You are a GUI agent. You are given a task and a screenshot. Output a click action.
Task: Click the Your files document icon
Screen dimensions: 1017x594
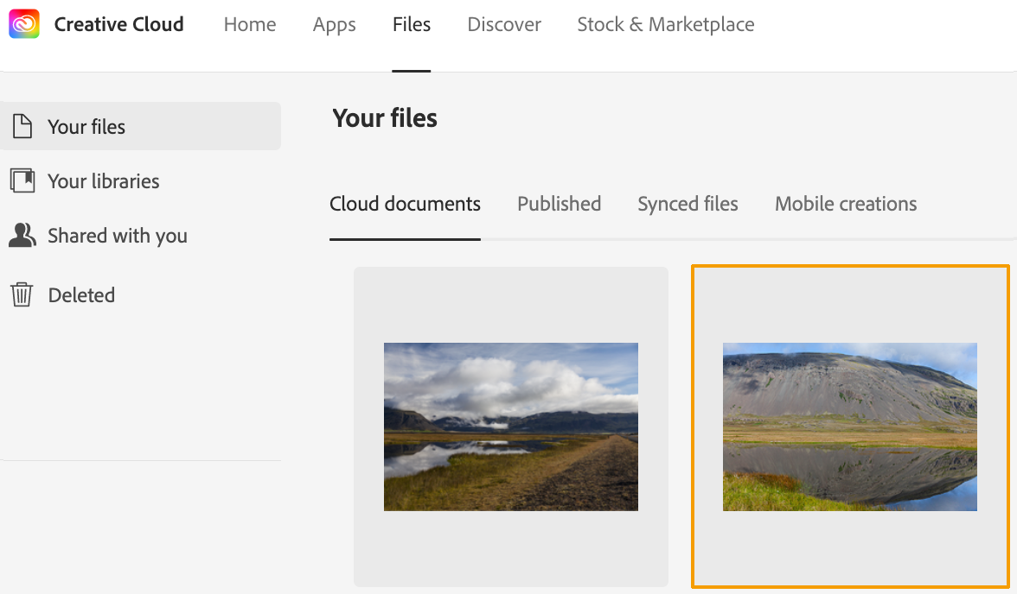(22, 126)
